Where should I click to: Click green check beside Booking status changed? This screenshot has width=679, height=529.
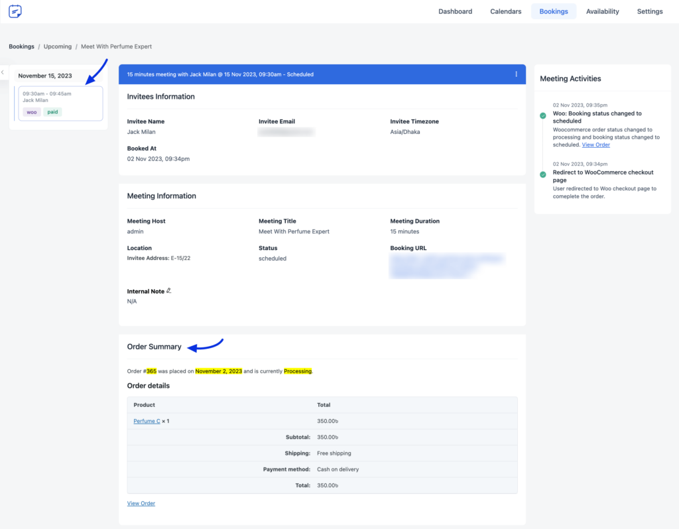(x=543, y=115)
